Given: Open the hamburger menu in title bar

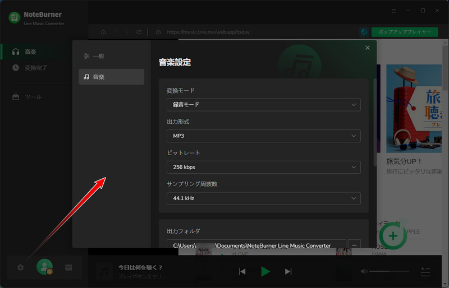Looking at the screenshot, I should (x=394, y=11).
